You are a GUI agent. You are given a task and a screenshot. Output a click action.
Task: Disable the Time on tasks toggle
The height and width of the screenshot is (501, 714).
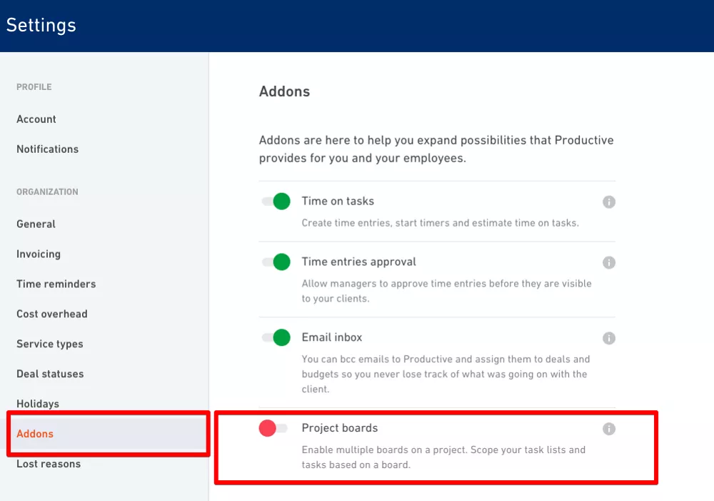pos(276,201)
